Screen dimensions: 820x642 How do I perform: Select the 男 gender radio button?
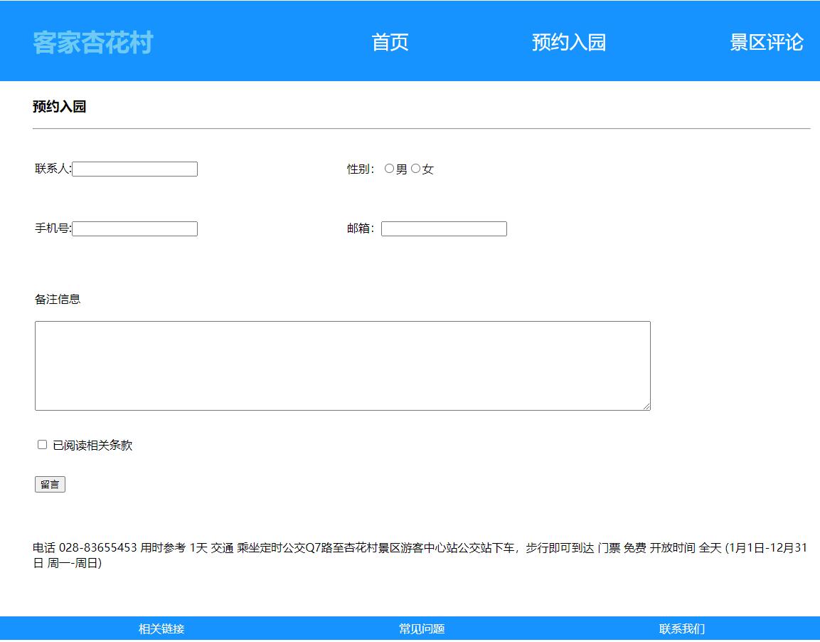pos(389,169)
